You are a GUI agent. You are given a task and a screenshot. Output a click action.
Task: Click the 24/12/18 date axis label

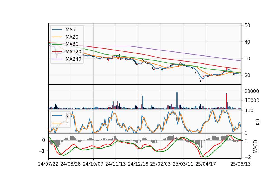(x=138, y=164)
